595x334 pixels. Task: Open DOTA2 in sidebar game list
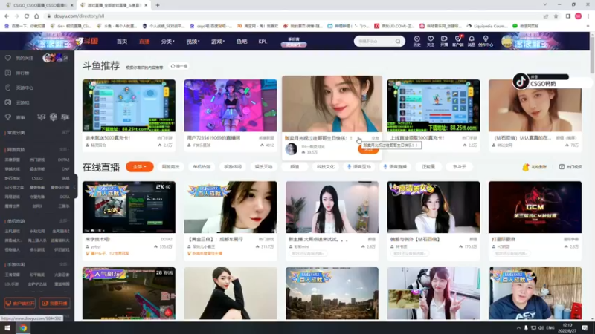click(x=64, y=160)
